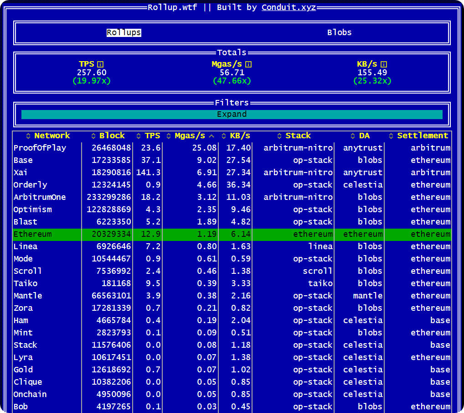Click the Clique network name
The width and height of the screenshot is (464, 413).
pos(28,382)
